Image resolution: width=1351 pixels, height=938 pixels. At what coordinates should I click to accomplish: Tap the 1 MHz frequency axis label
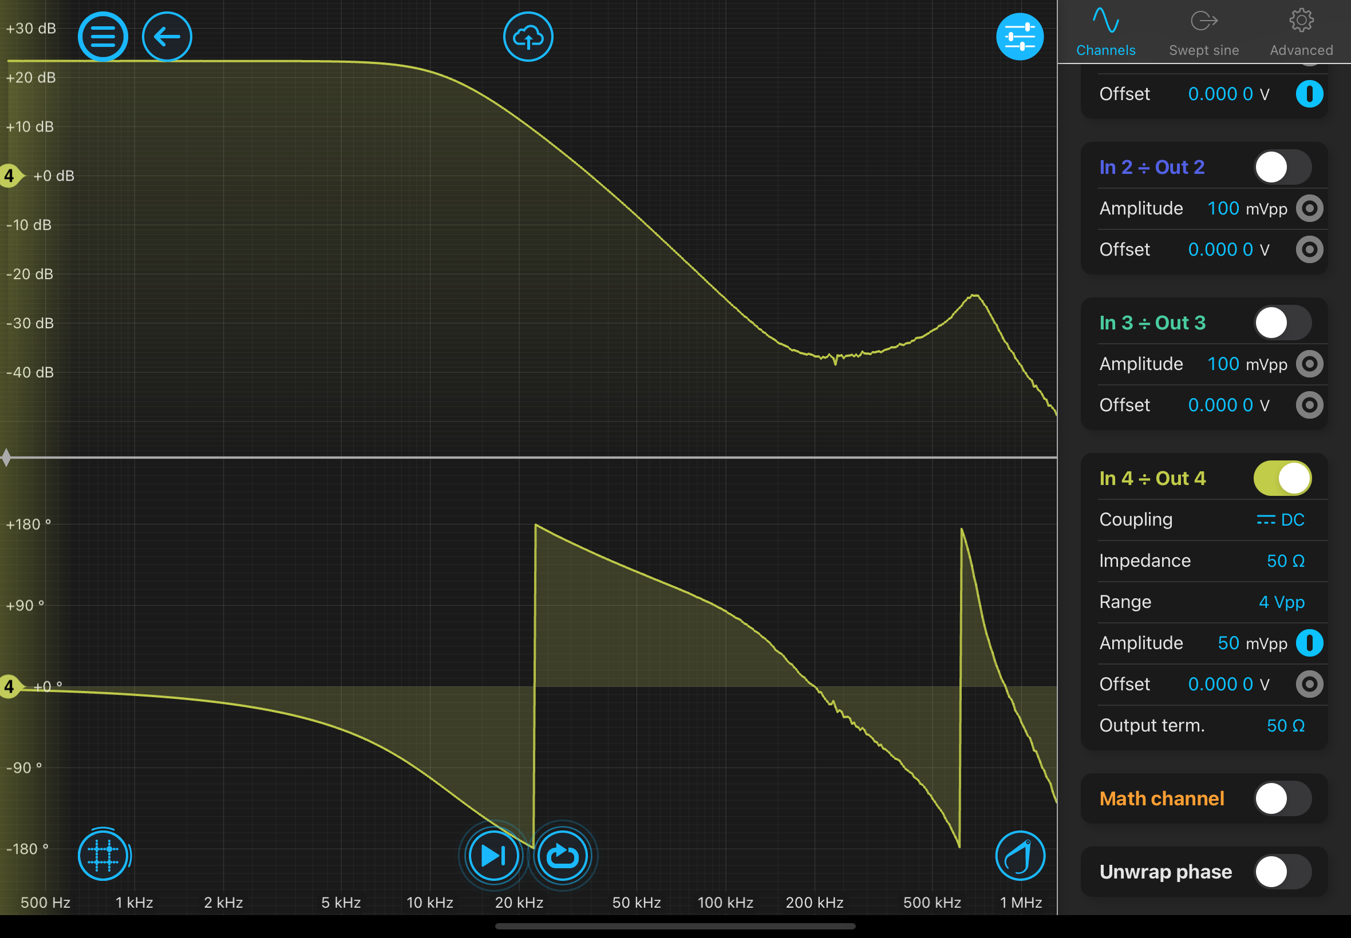[1021, 903]
